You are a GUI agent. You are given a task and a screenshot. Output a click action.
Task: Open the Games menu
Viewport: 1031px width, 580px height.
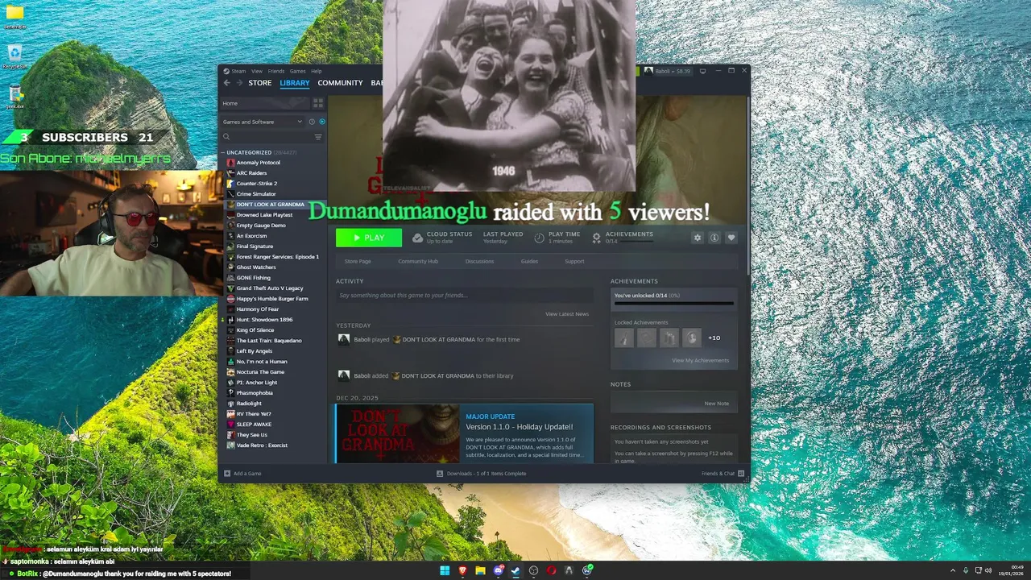click(x=298, y=71)
